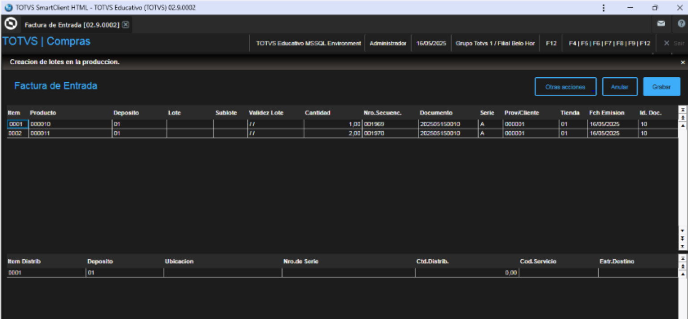The image size is (688, 319).
Task: Click the Cantidad column header
Action: point(317,113)
